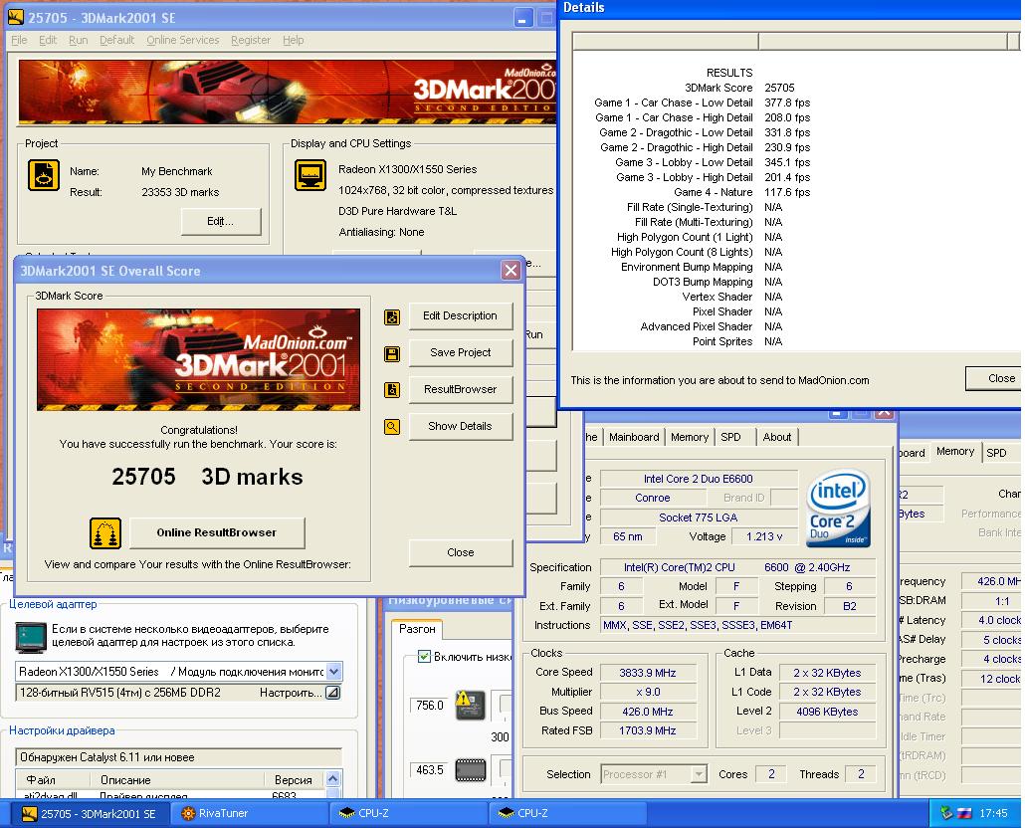Click Close button in Details window
Viewport: 1025px width, 828px height.
(993, 378)
